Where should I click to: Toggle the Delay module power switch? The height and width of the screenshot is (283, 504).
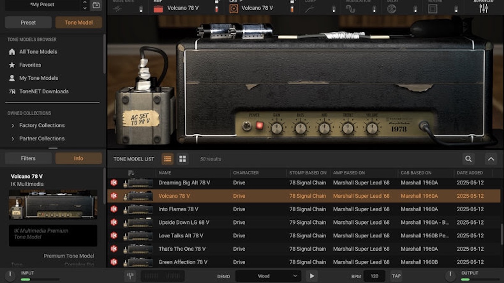click(415, 9)
